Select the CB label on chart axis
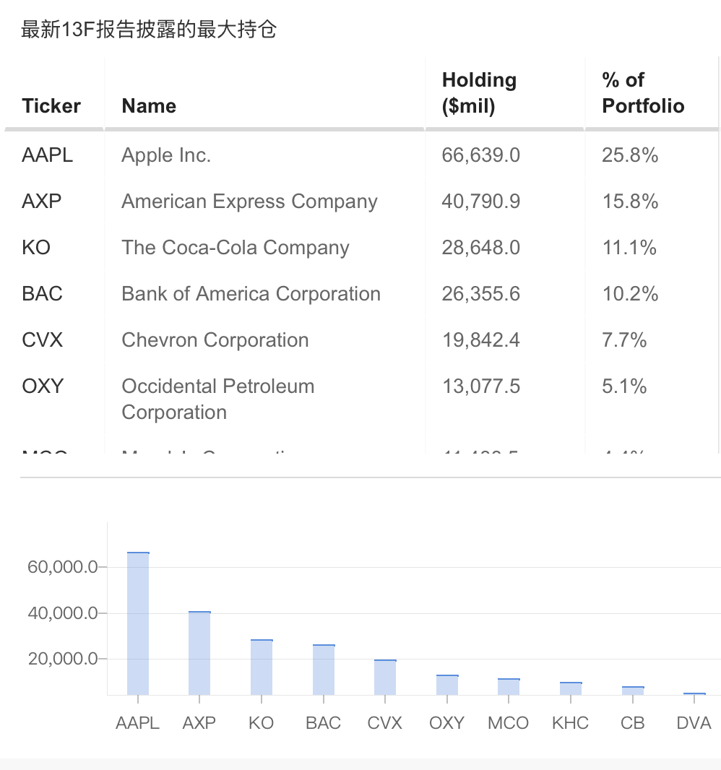721x770 pixels. point(632,723)
